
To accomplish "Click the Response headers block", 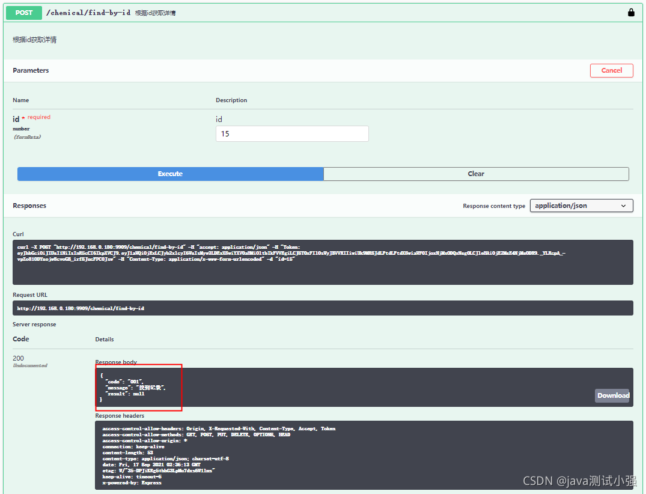I will pos(364,456).
